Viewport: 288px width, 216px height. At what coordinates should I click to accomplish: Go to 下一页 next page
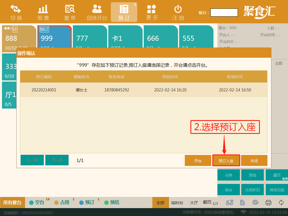[57, 160]
